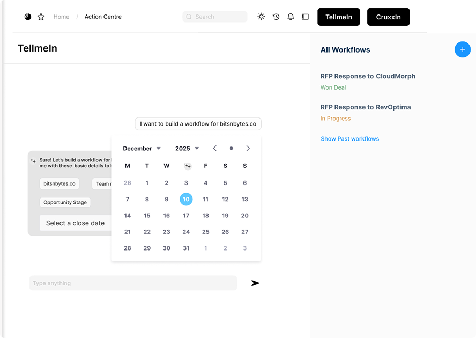The height and width of the screenshot is (338, 476).
Task: Toggle the sidebar panel icon
Action: click(305, 17)
